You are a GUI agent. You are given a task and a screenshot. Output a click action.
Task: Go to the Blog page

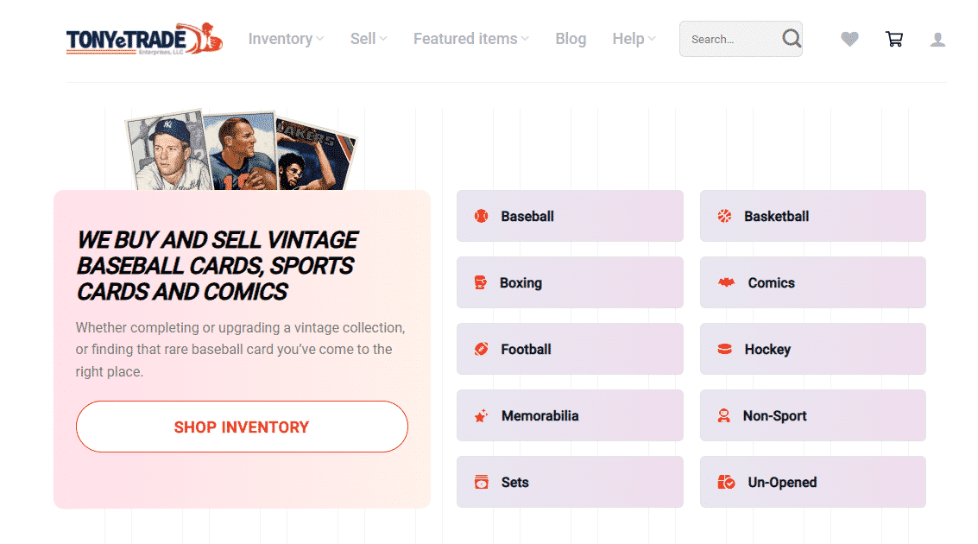coord(571,39)
